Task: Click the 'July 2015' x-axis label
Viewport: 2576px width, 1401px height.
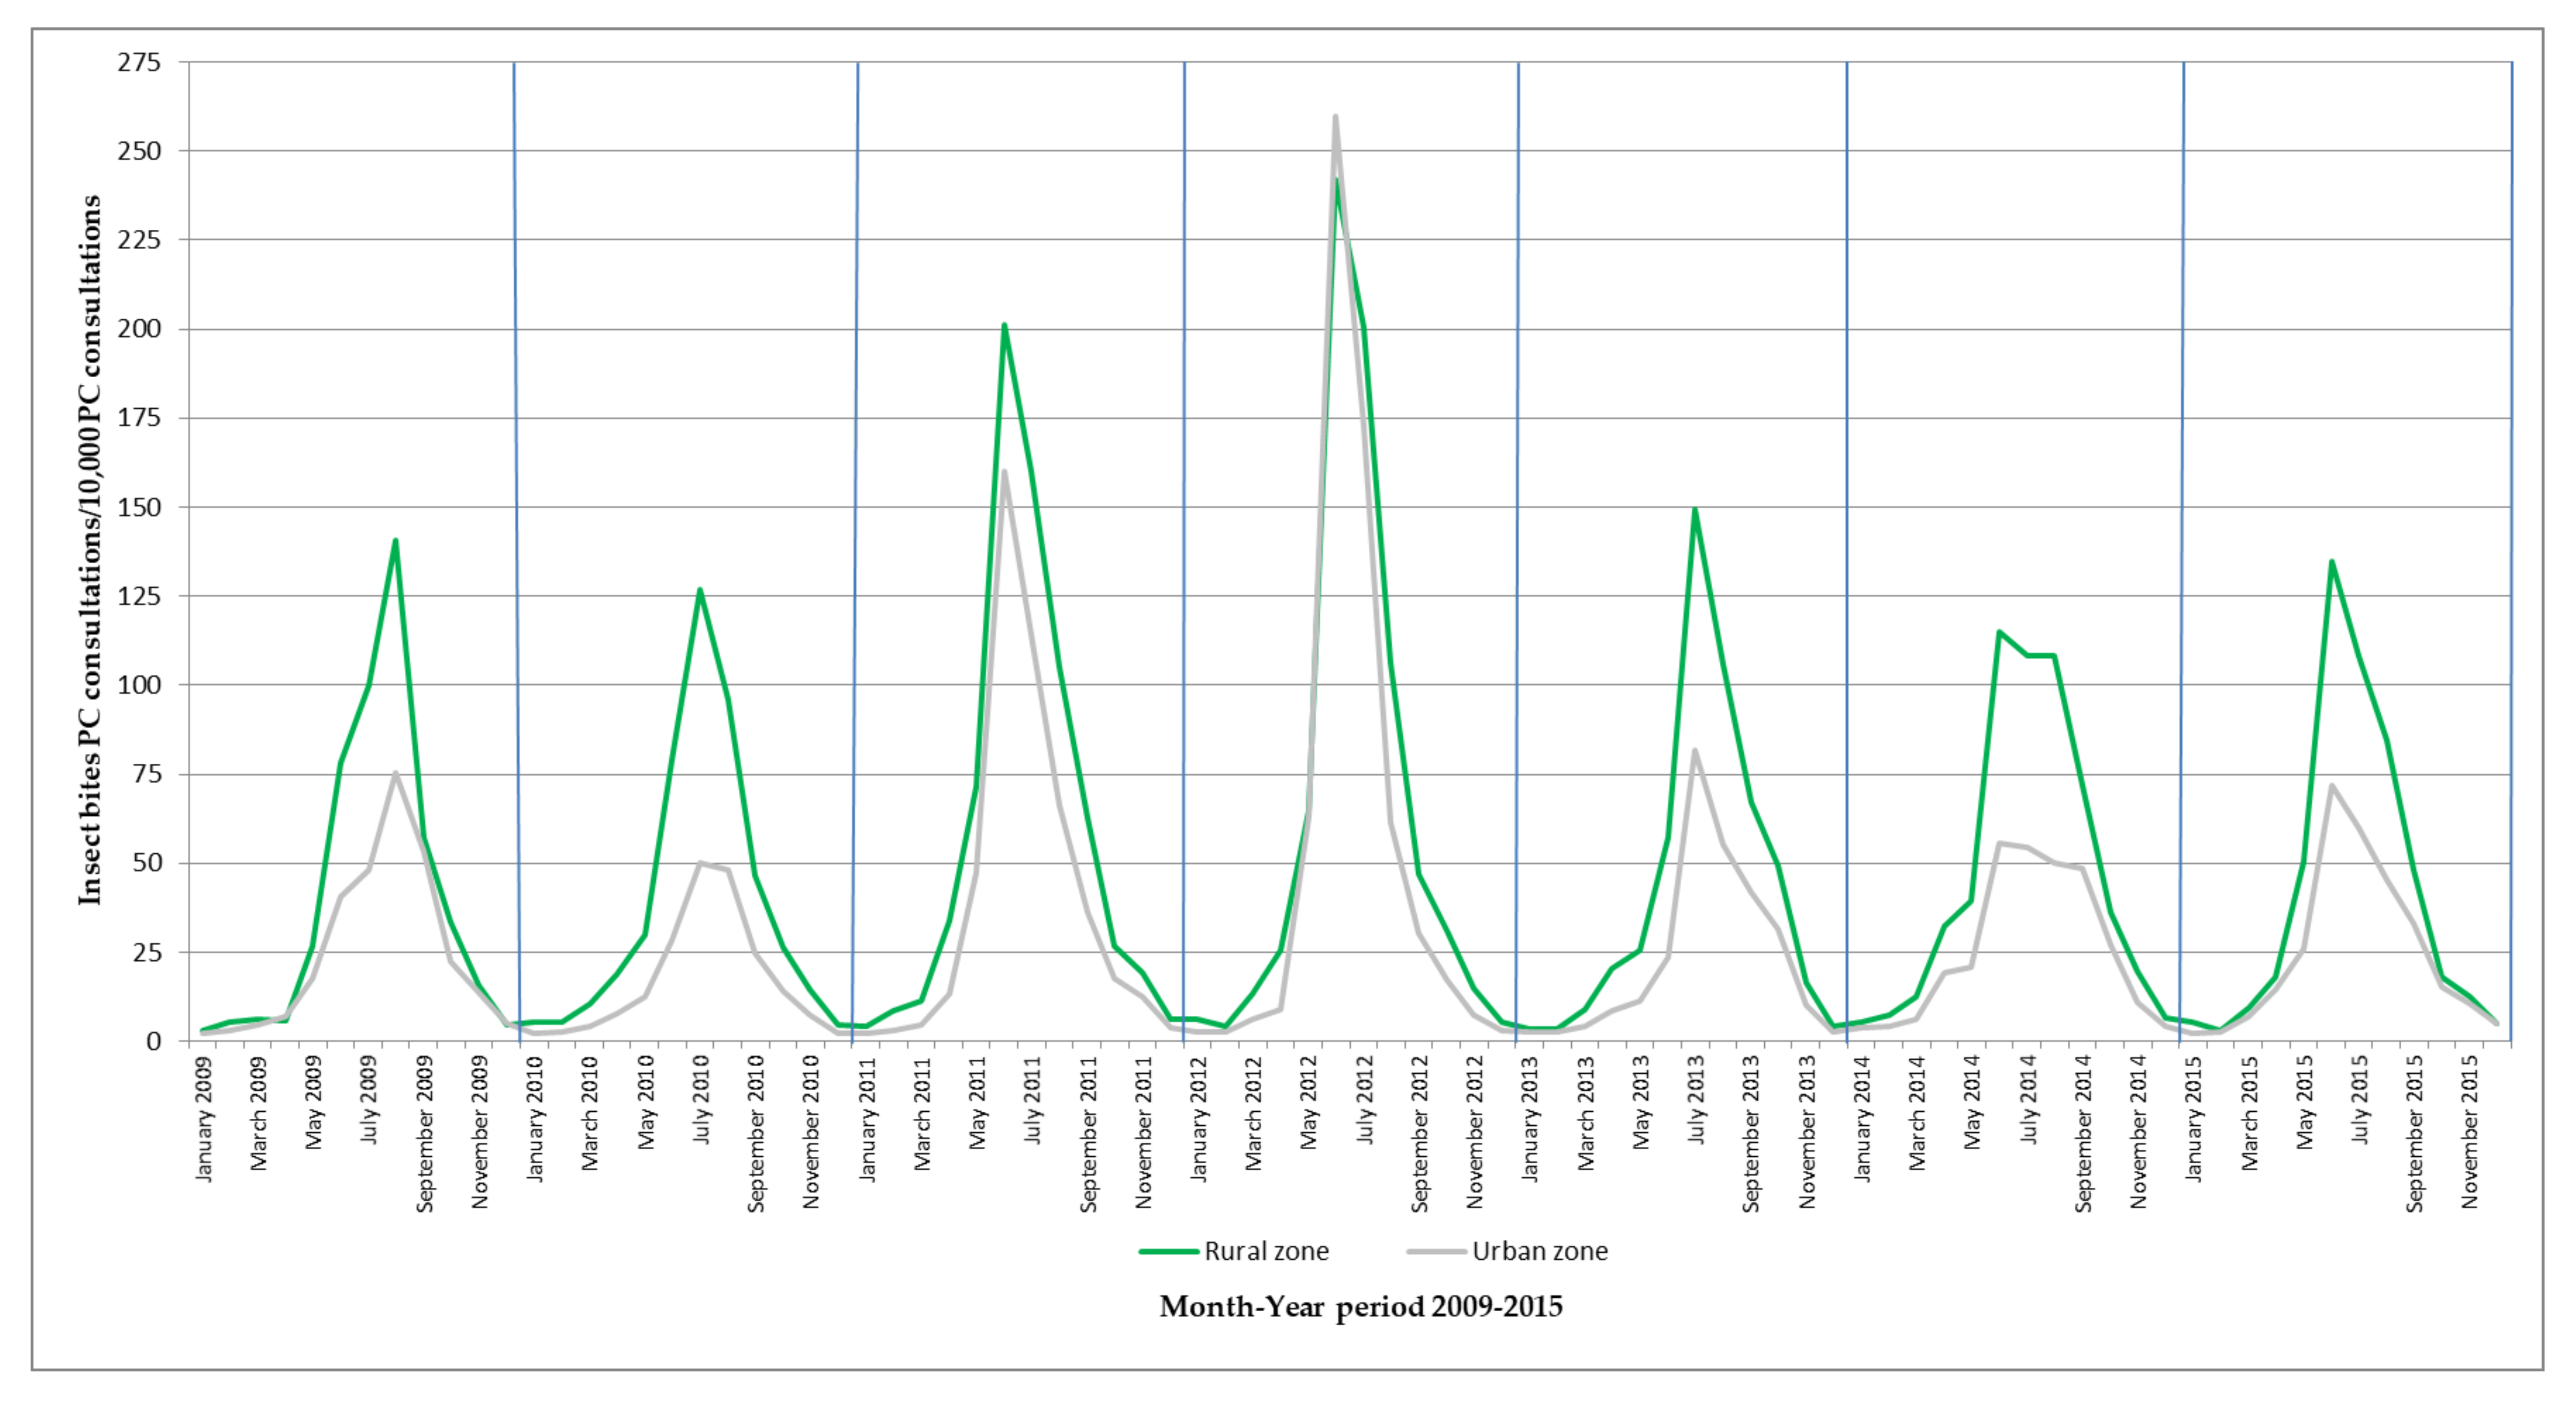Action: [2360, 1101]
